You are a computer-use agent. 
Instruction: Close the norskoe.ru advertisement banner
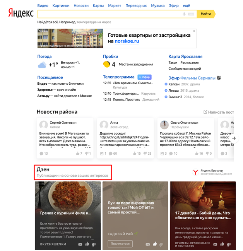coord(194,31)
